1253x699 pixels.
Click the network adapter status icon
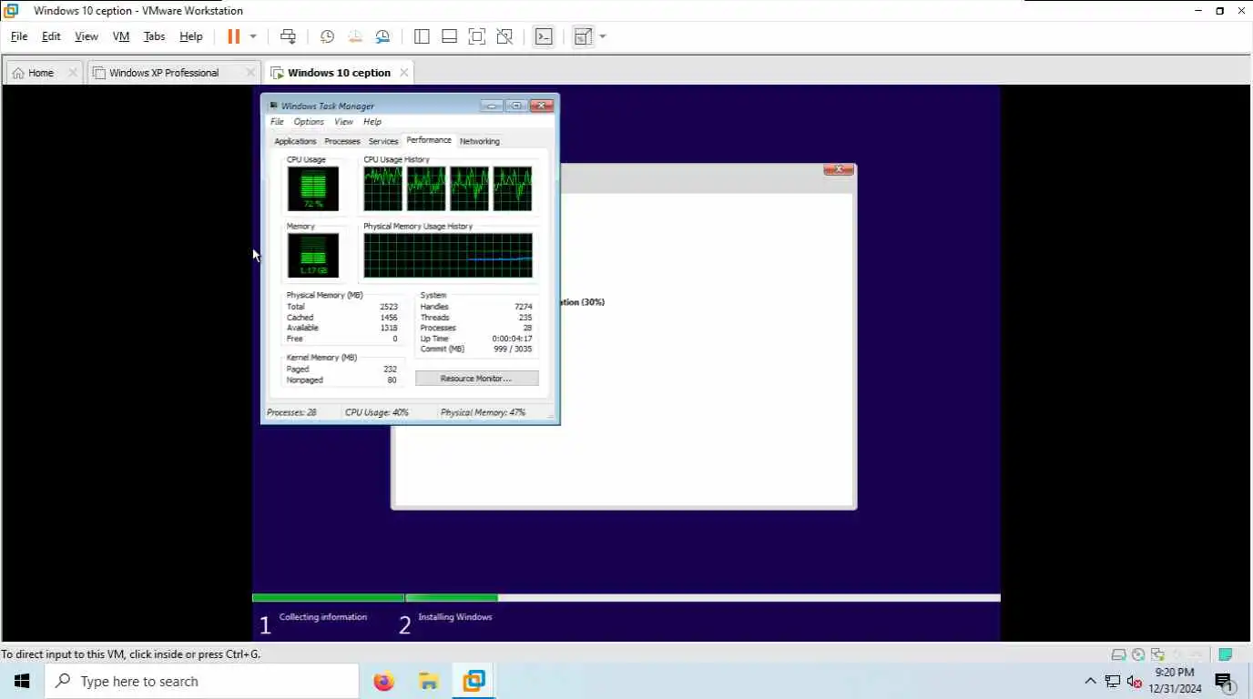[x=1158, y=654]
